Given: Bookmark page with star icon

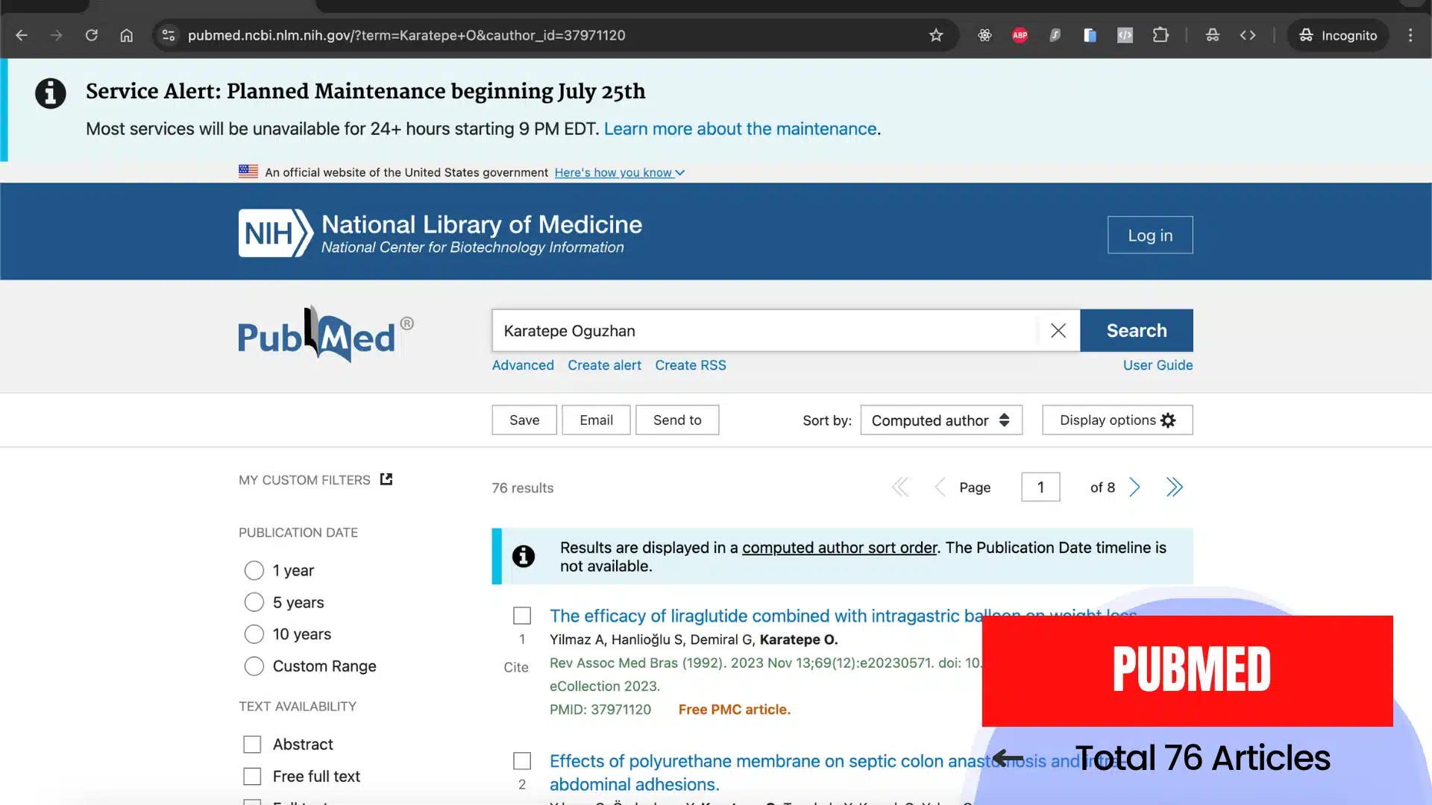Looking at the screenshot, I should coord(936,35).
